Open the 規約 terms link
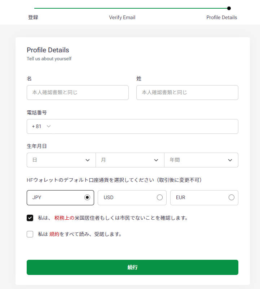The height and width of the screenshot is (289, 260). pos(54,234)
